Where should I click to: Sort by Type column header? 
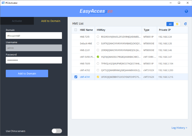click(x=146, y=30)
